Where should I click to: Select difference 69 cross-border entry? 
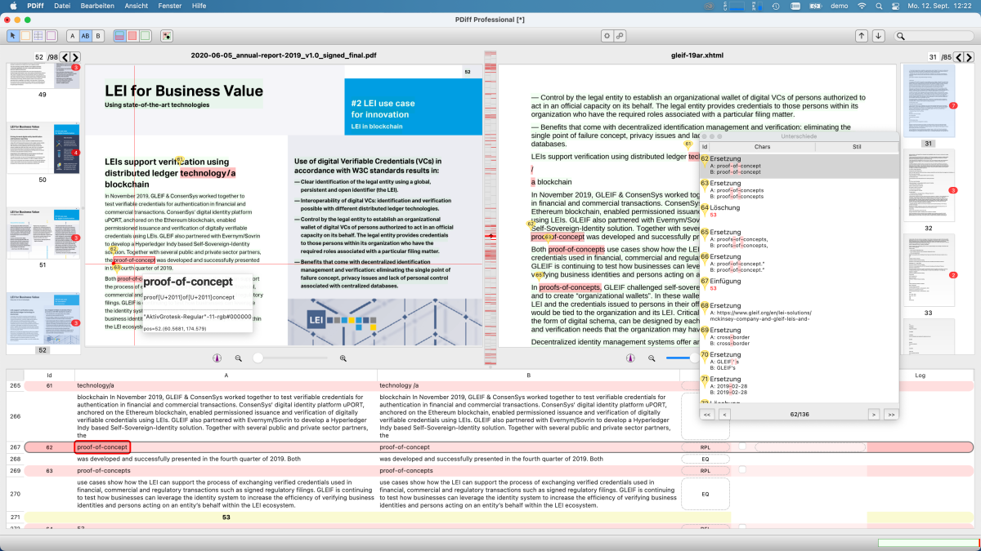click(x=800, y=336)
